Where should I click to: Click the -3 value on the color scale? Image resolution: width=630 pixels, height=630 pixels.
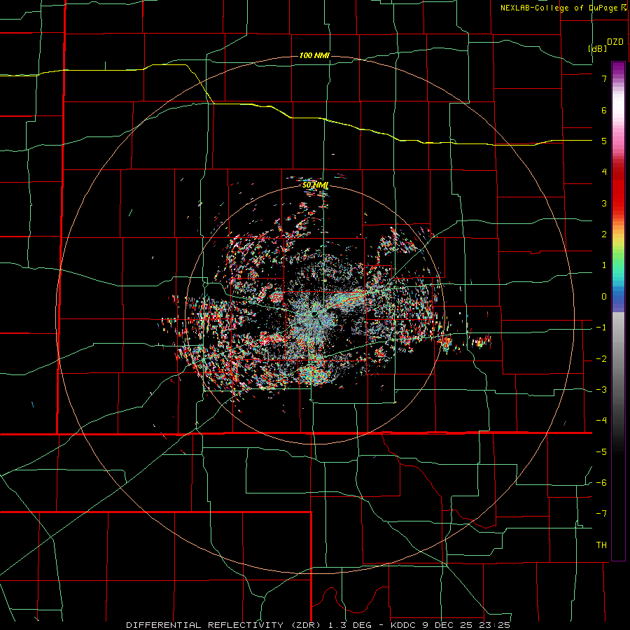[601, 390]
